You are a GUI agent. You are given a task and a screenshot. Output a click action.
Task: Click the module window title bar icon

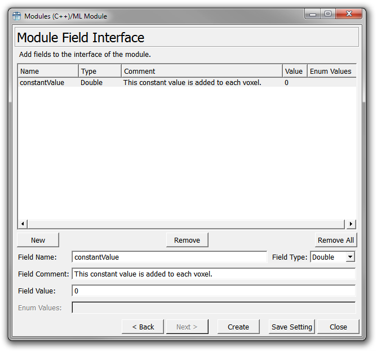(x=17, y=16)
